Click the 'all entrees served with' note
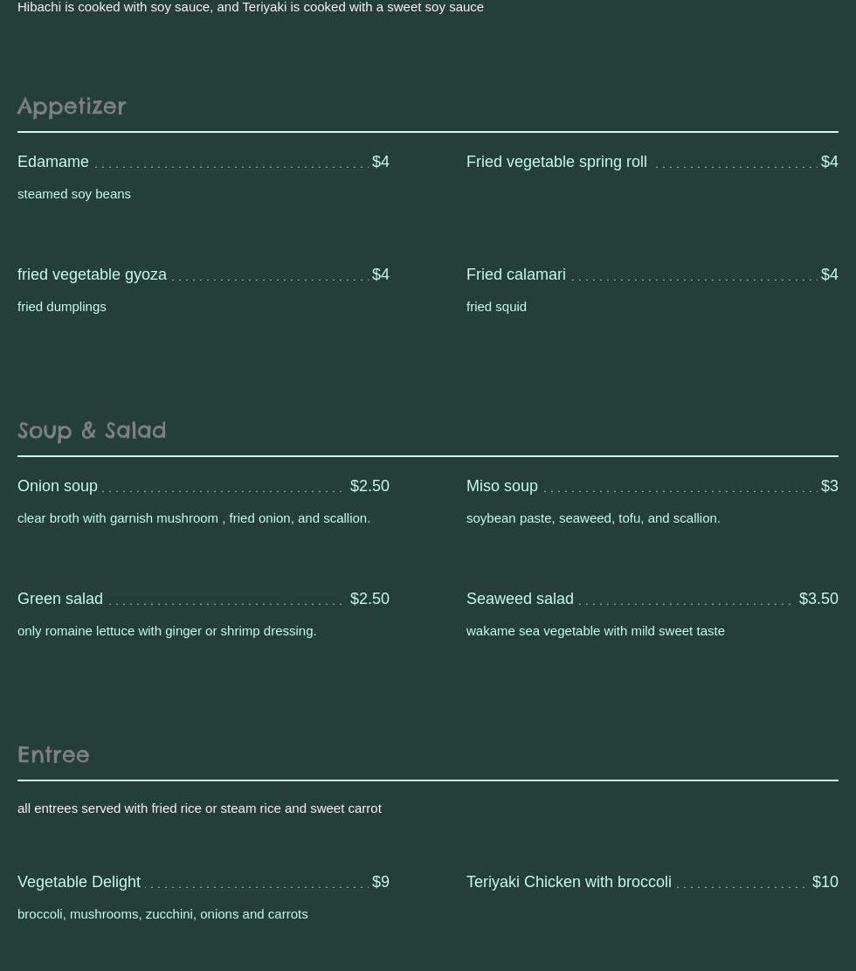 [x=199, y=808]
